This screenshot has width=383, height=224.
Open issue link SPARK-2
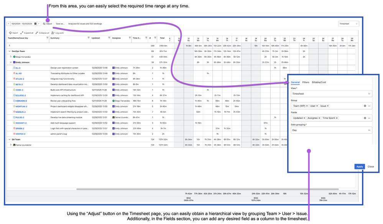tap(20, 128)
